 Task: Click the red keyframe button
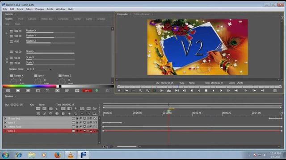pyautogui.click(x=87, y=91)
